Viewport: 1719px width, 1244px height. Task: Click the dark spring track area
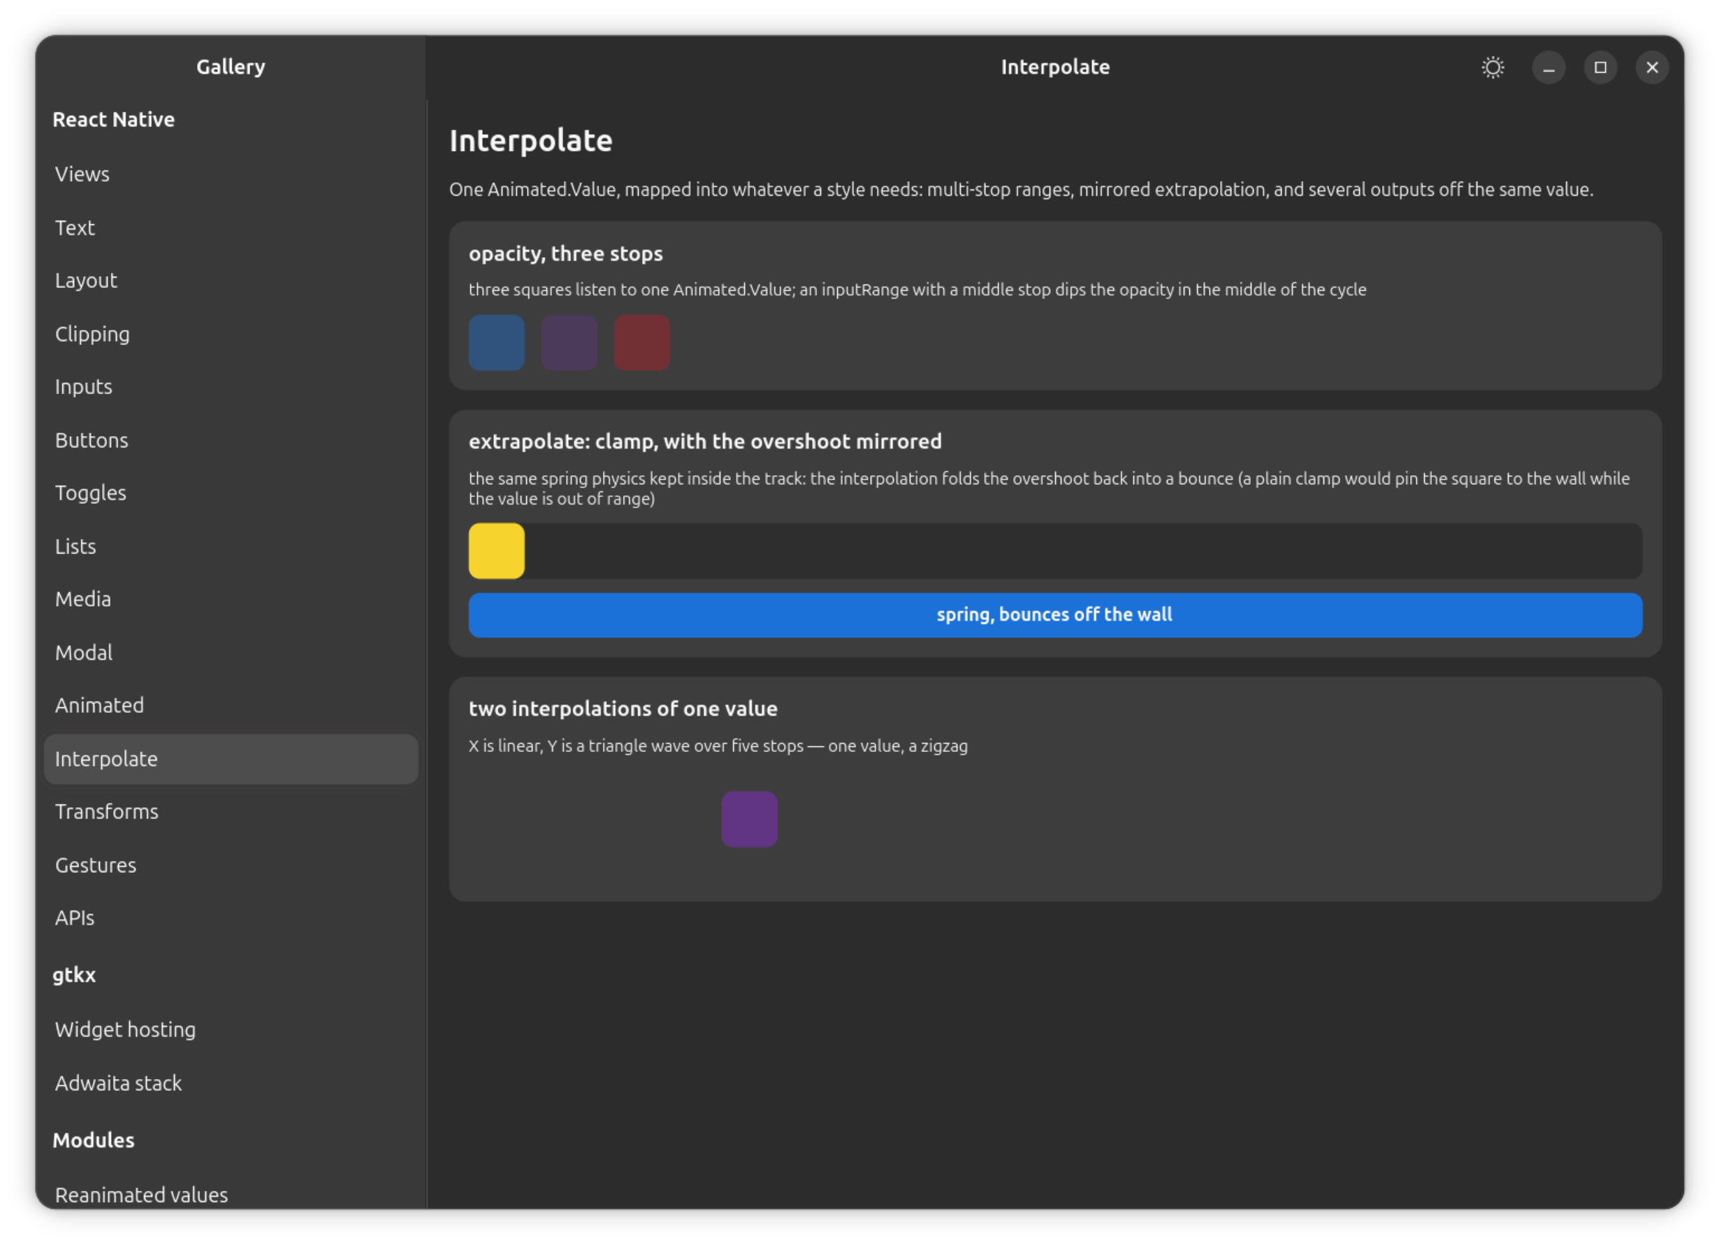1083,551
